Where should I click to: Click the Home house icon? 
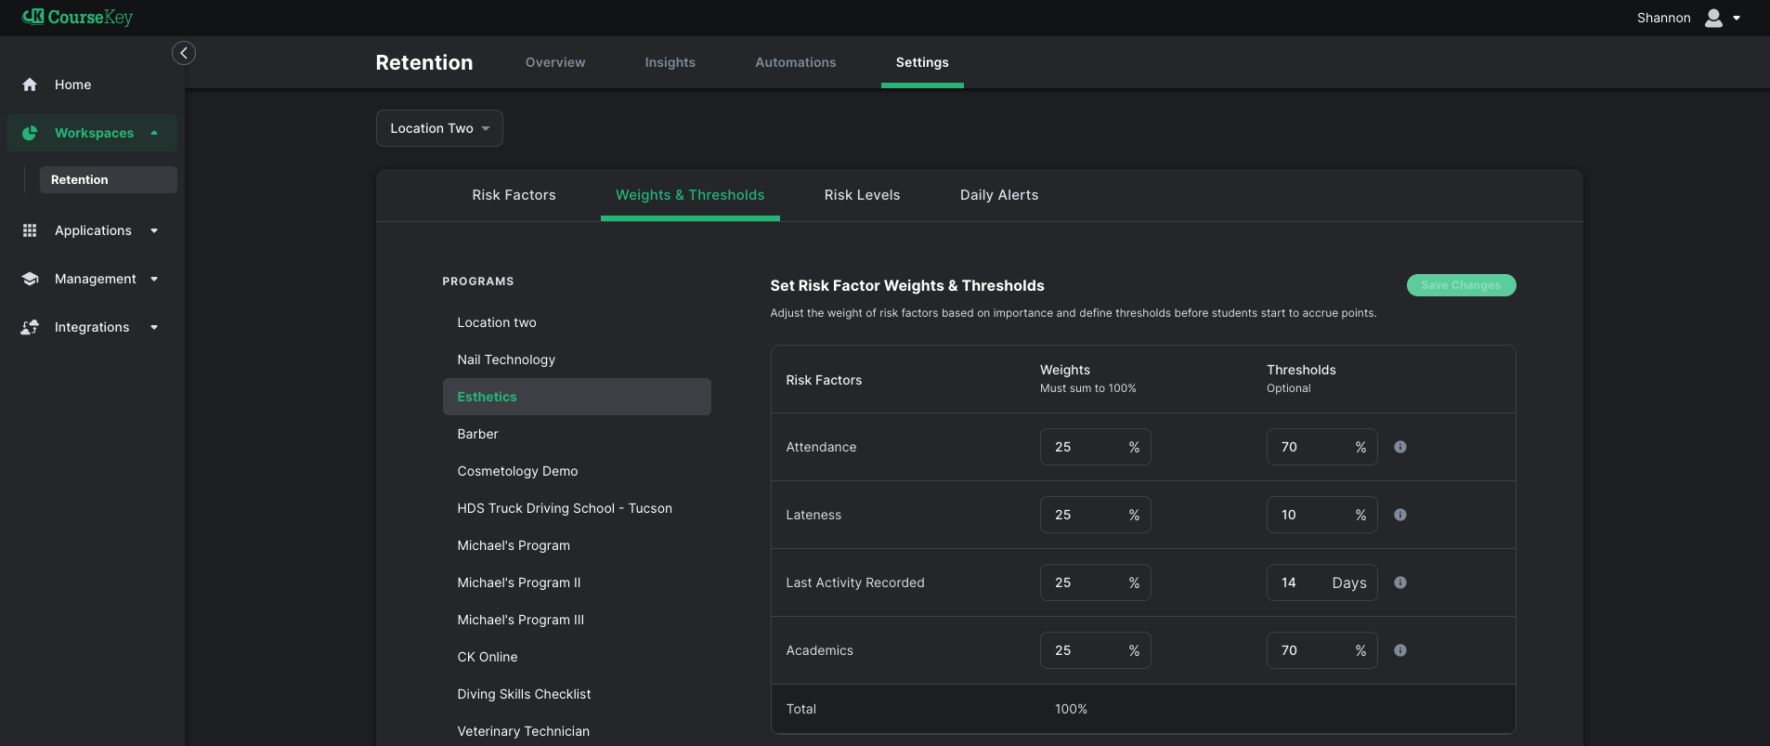tap(30, 85)
